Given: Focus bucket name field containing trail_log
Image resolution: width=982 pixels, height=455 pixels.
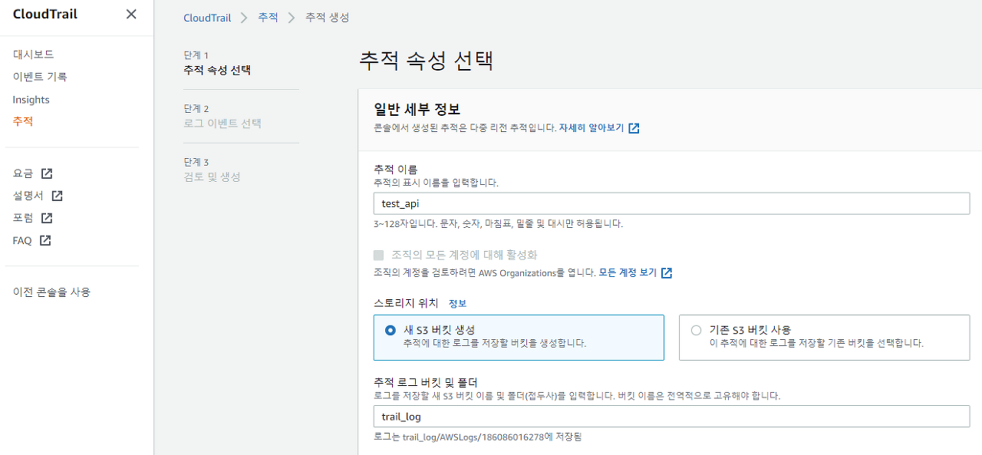Looking at the screenshot, I should pos(671,417).
